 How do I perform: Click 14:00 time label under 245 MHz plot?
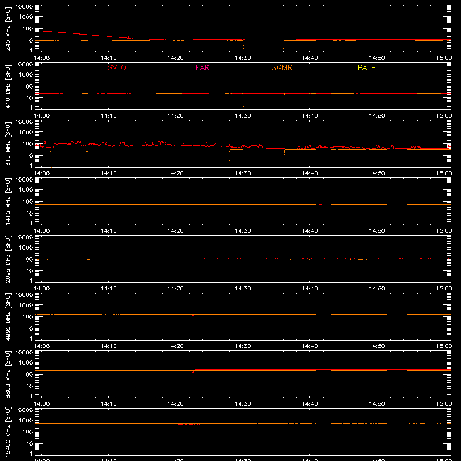point(41,58)
